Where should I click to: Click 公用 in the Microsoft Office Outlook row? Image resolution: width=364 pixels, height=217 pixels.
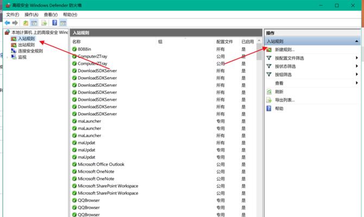tap(221, 164)
